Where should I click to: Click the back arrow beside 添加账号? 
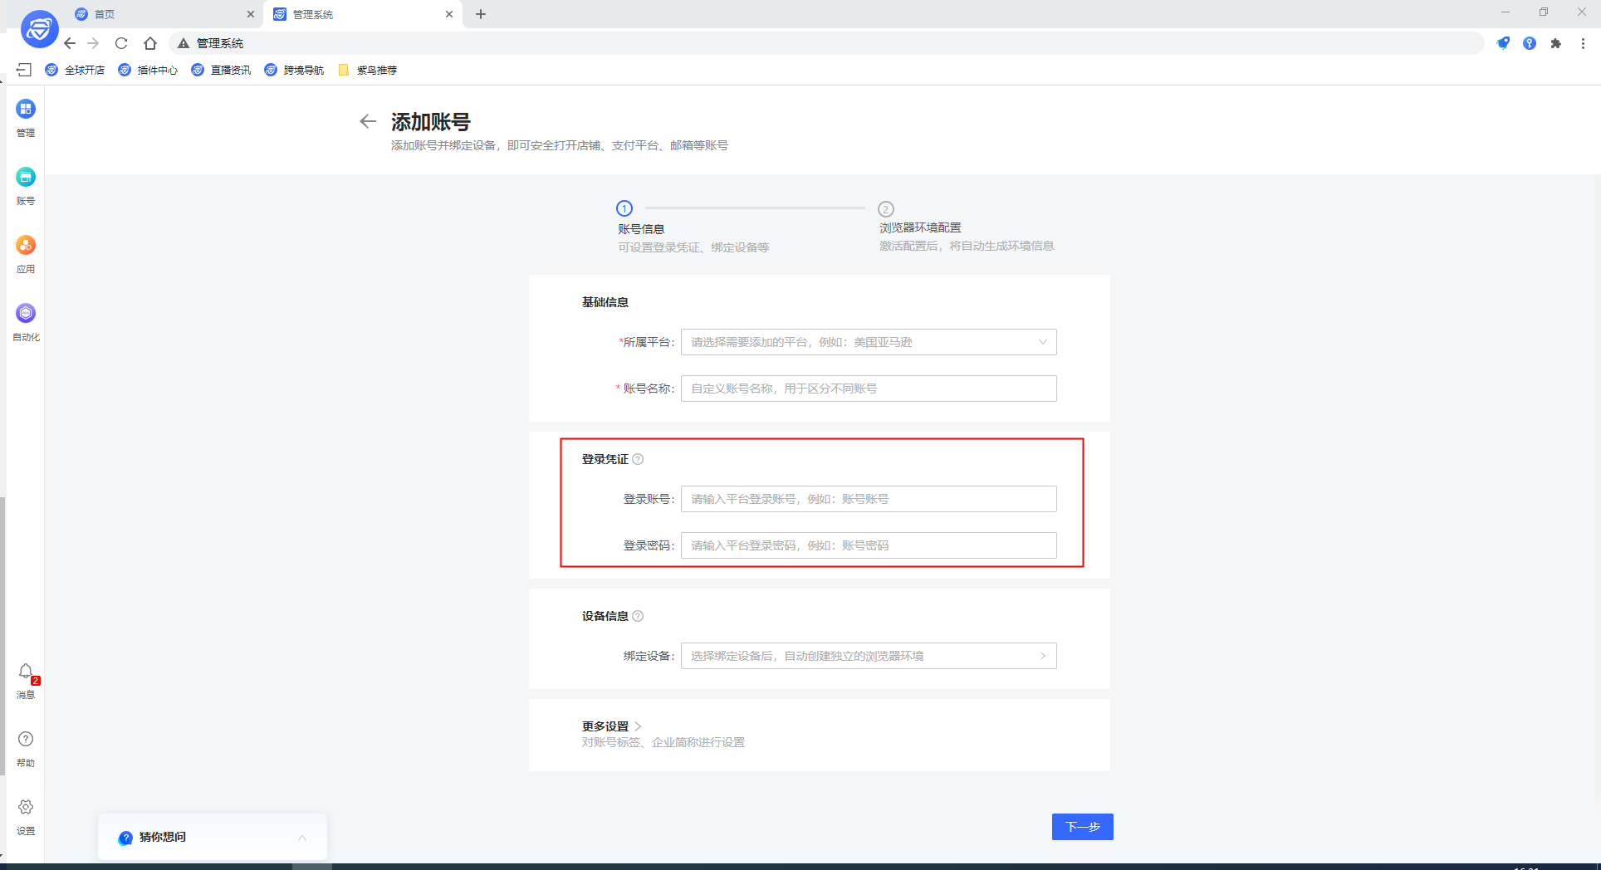click(368, 121)
